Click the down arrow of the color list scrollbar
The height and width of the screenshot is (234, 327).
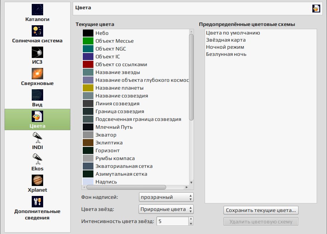pos(191,182)
